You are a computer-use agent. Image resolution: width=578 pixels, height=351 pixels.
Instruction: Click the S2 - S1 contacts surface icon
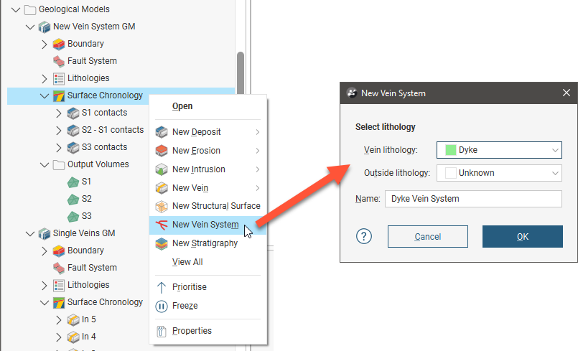[x=73, y=130]
